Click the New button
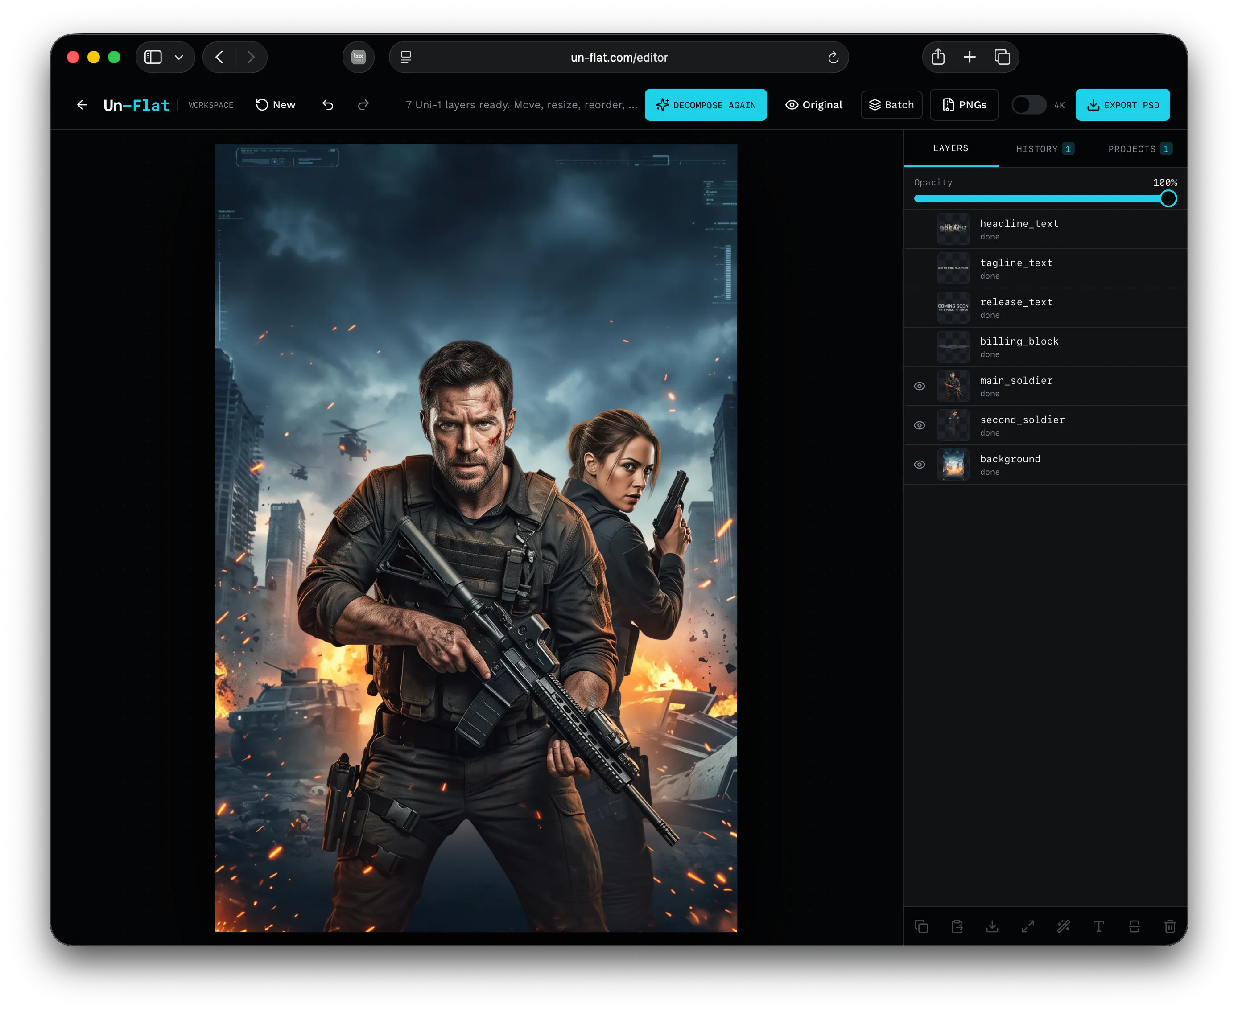 pyautogui.click(x=276, y=105)
